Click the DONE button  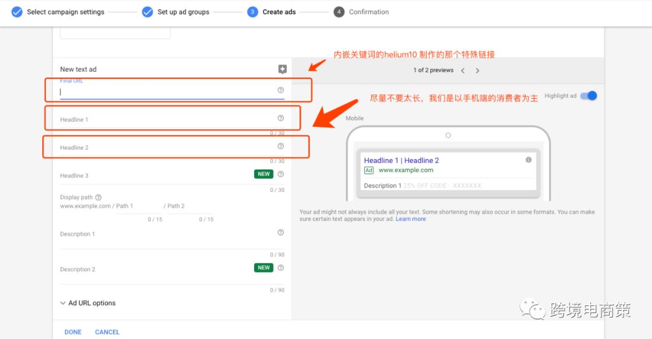point(73,332)
